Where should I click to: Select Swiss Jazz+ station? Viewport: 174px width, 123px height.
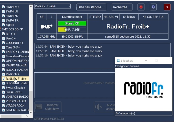(x=14, y=92)
